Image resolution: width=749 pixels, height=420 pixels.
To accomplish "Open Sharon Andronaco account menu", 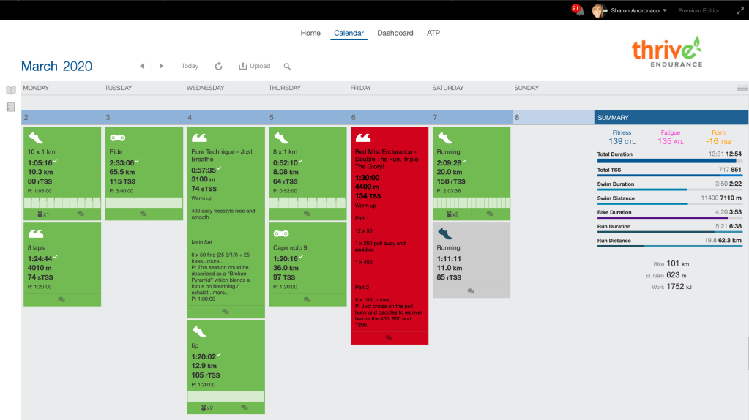I will pos(634,11).
